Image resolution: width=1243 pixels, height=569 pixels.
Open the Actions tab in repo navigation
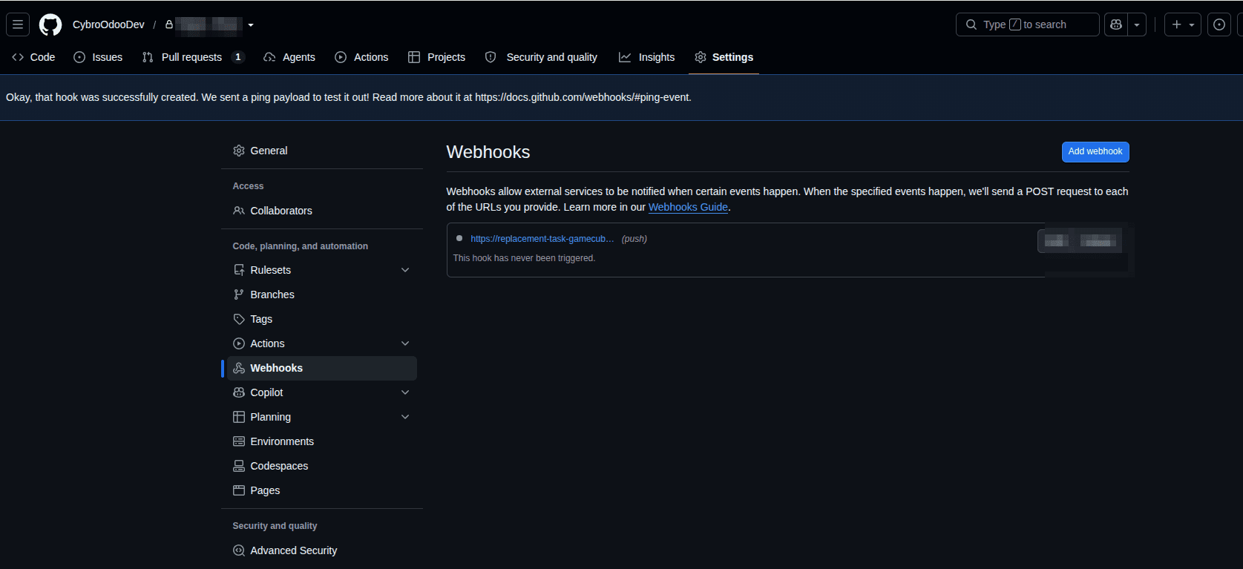361,57
